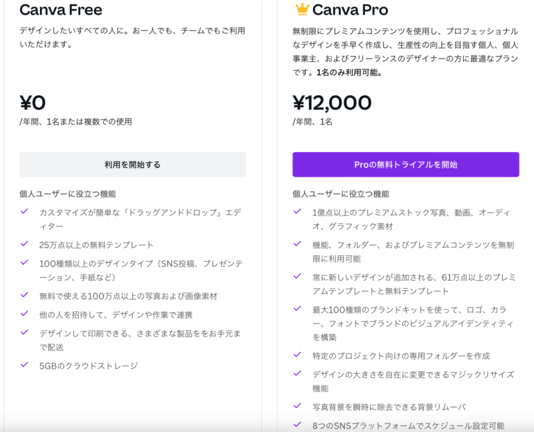Click the マジックリサイズ機能 feature text
The height and width of the screenshot is (432, 534).
[x=413, y=381]
